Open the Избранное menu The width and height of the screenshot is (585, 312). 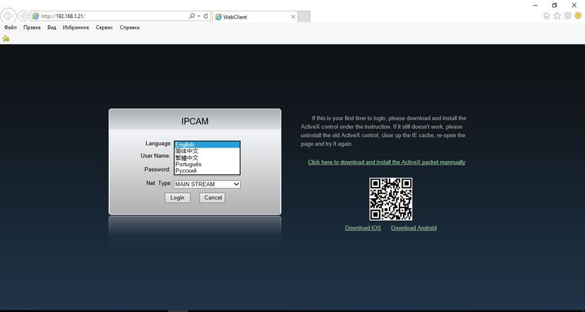(76, 27)
